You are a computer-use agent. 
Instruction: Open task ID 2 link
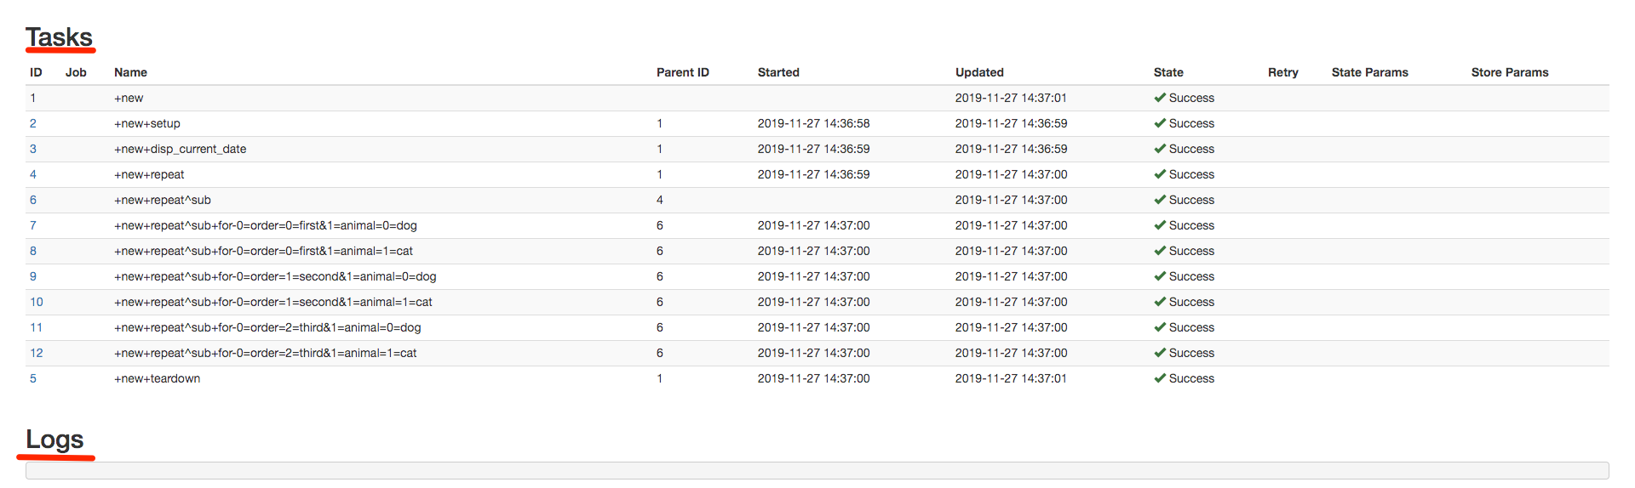tap(33, 123)
